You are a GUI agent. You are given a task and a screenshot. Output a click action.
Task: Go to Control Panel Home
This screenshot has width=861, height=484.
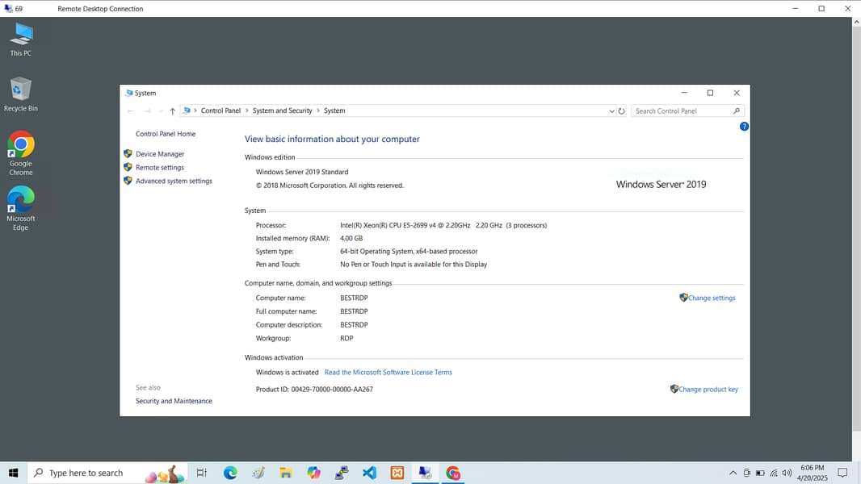pyautogui.click(x=166, y=134)
